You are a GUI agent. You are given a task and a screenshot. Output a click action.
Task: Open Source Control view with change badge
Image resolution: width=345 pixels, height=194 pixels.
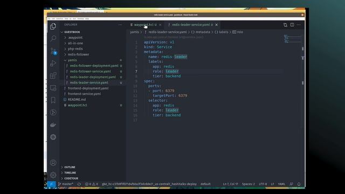coord(53,51)
